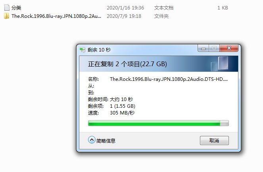
Task: Click the green copy progress bar
Action: pyautogui.click(x=158, y=123)
